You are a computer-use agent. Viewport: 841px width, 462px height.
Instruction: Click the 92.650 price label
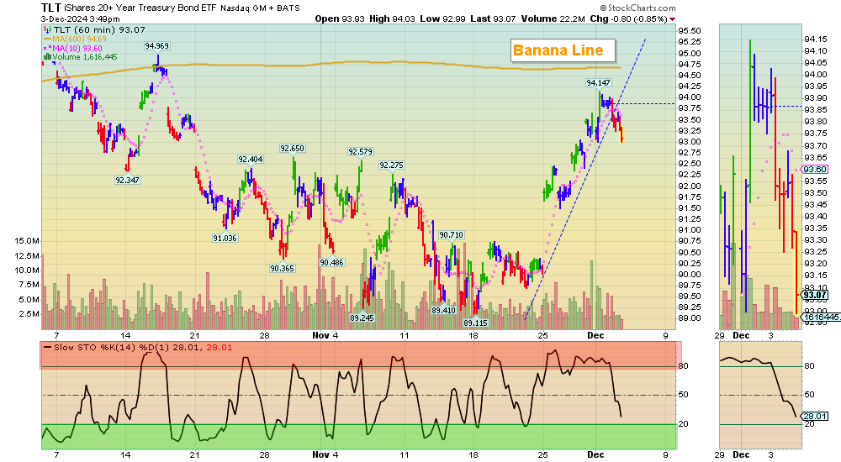pos(293,149)
